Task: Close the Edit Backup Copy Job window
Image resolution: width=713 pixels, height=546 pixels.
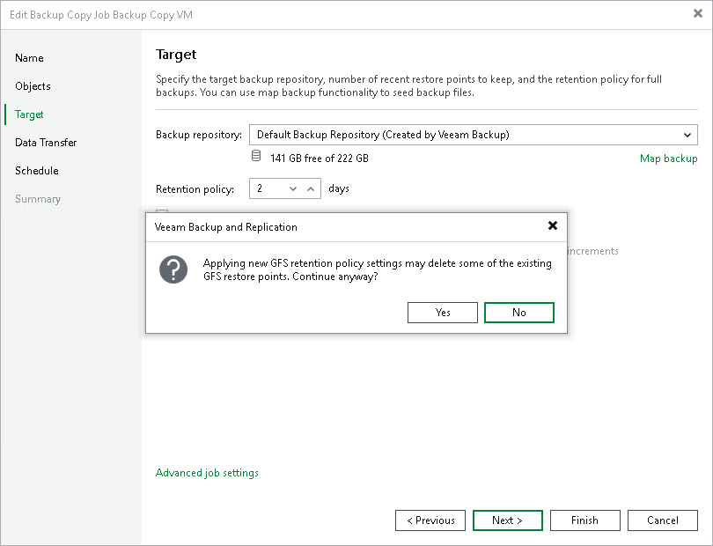Action: point(697,14)
